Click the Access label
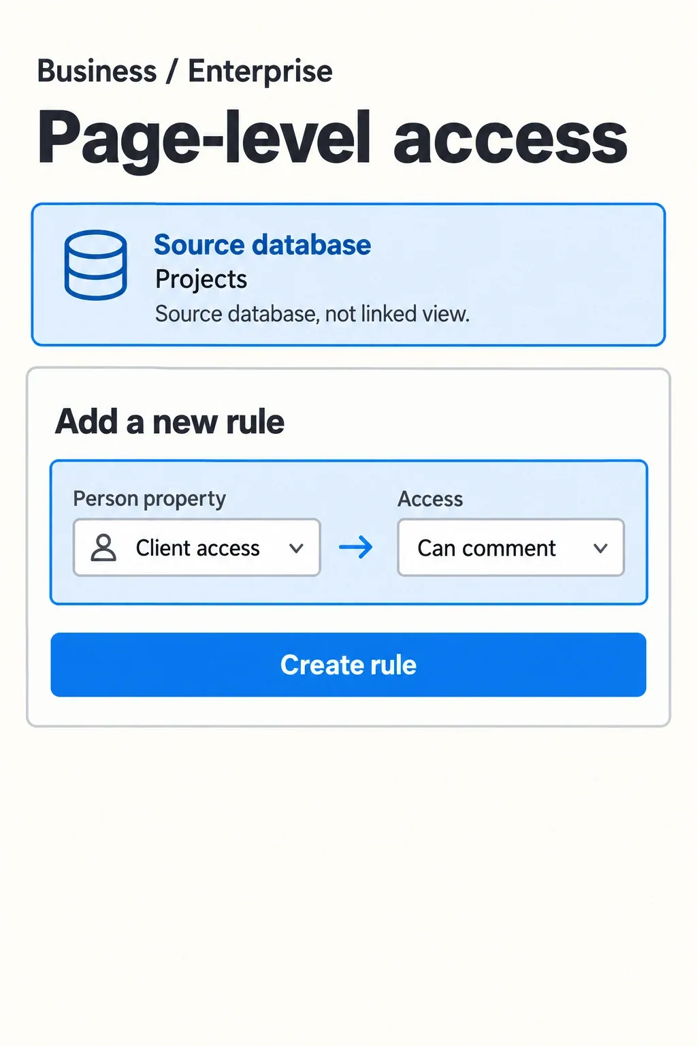 (430, 499)
